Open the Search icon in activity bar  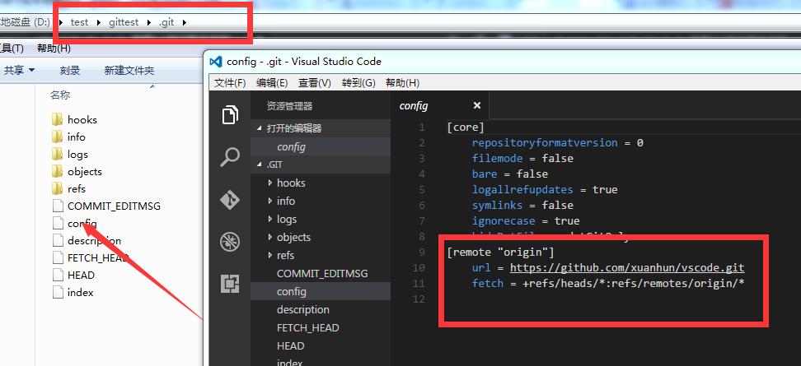point(230,157)
